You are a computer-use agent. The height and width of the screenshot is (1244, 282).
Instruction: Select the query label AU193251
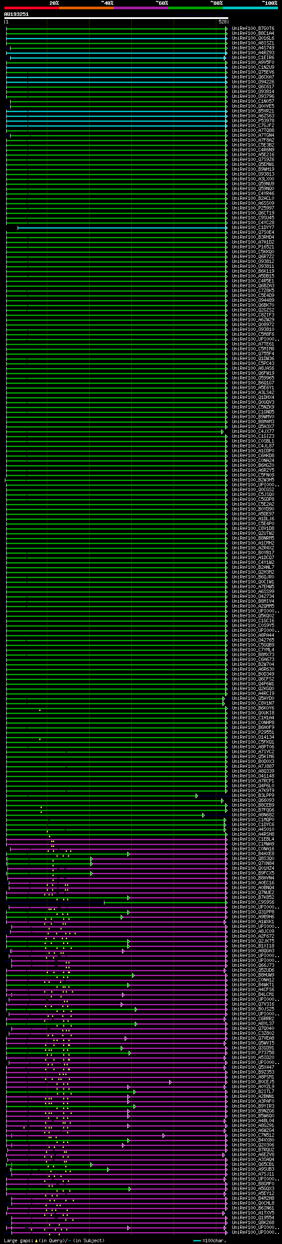tap(16, 15)
